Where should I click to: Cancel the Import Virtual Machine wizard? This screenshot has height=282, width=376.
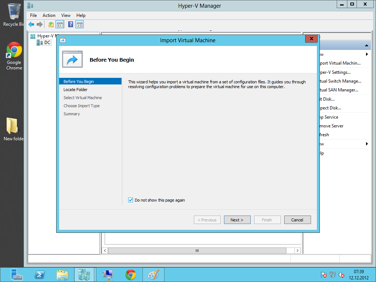click(x=297, y=220)
